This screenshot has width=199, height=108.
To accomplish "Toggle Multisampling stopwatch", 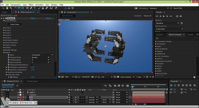I will click(x=9, y=60).
